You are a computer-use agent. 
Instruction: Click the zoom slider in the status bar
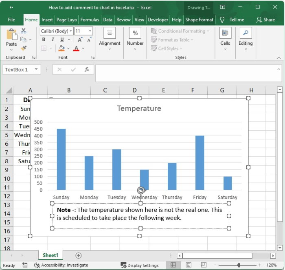tap(239, 265)
